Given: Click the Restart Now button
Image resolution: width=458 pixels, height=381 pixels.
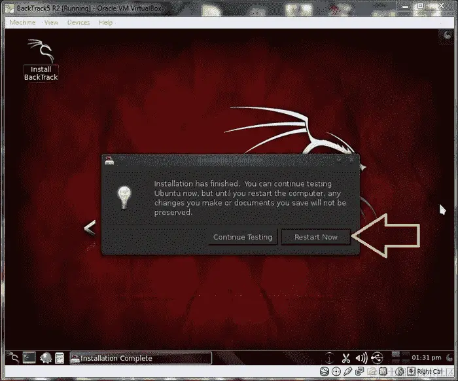Looking at the screenshot, I should [x=316, y=237].
